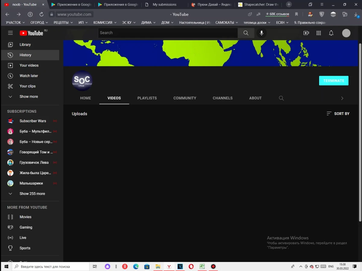Click the YouTube search input field
The width and height of the screenshot is (362, 271).
pyautogui.click(x=168, y=33)
